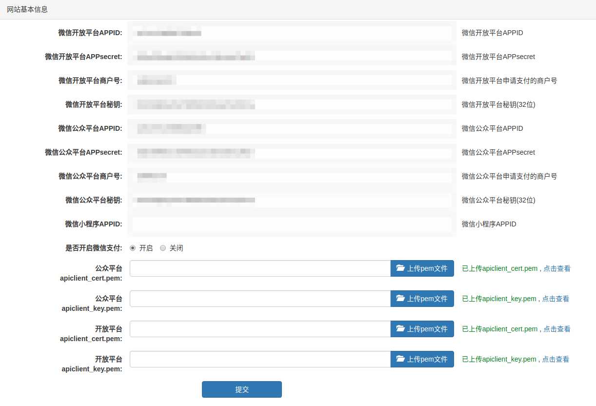Image resolution: width=596 pixels, height=406 pixels.
Task: Click file path box for 公众平台 apiclient_cert.pem
Action: pos(260,268)
